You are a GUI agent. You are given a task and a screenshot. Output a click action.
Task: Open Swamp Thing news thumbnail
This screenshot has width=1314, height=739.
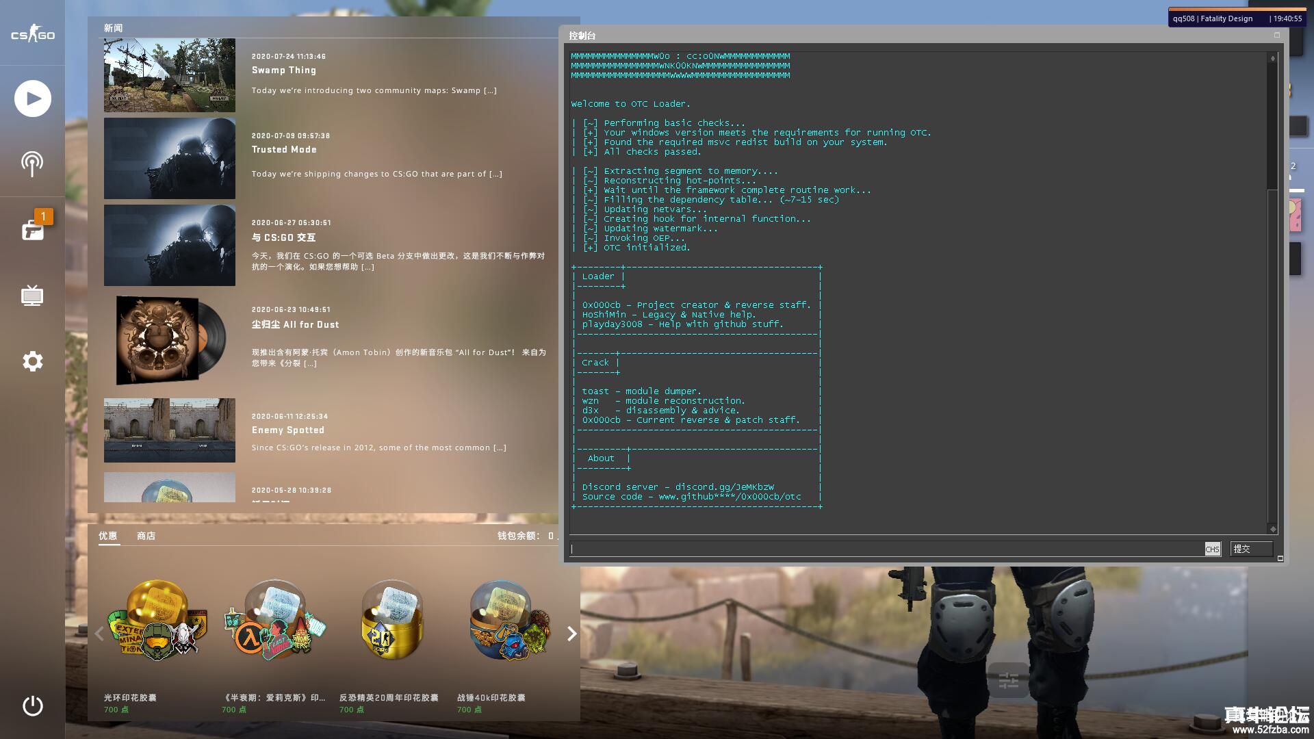(170, 75)
